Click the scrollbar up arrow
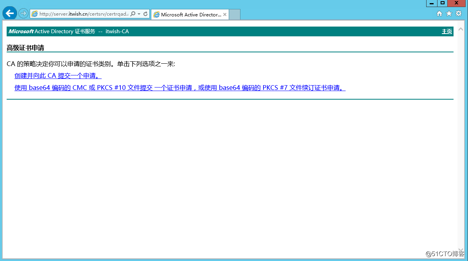The image size is (468, 261). click(x=461, y=29)
